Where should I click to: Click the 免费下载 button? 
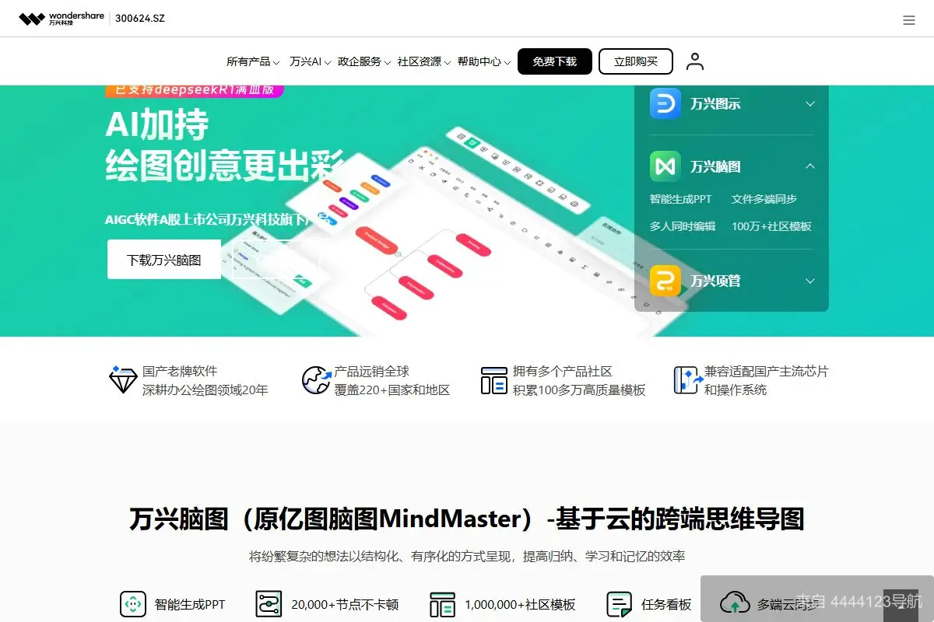[x=554, y=61]
